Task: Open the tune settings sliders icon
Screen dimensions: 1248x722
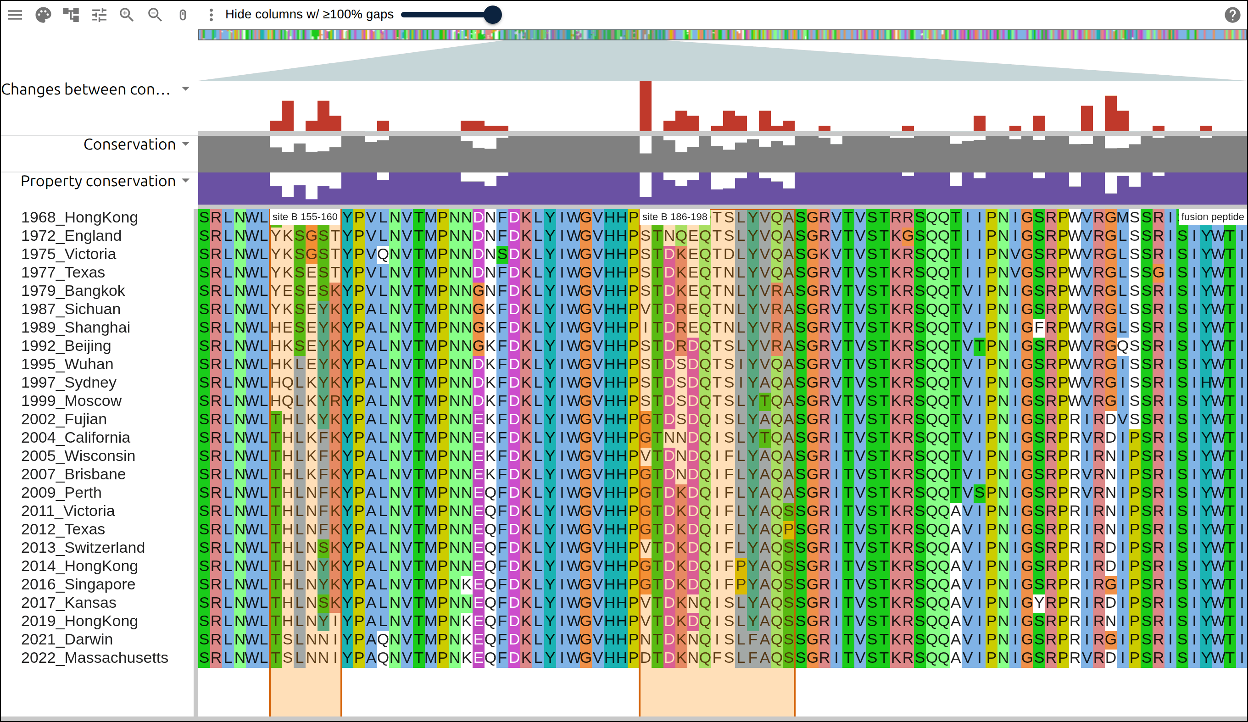Action: pos(99,15)
